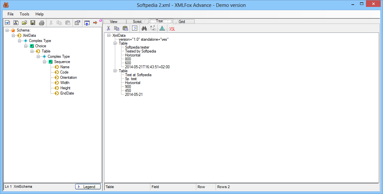Click the Legend button

tap(88, 187)
